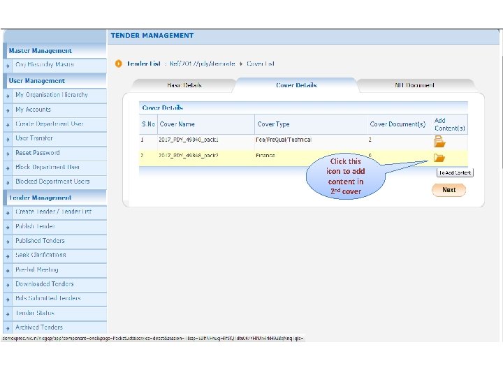Open User Transfer link
Viewport: 503px width, 377px height.
[34, 138]
